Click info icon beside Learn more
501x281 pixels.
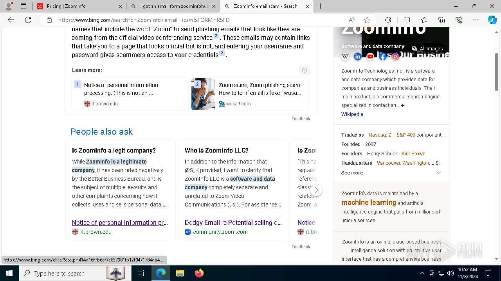click(x=305, y=70)
